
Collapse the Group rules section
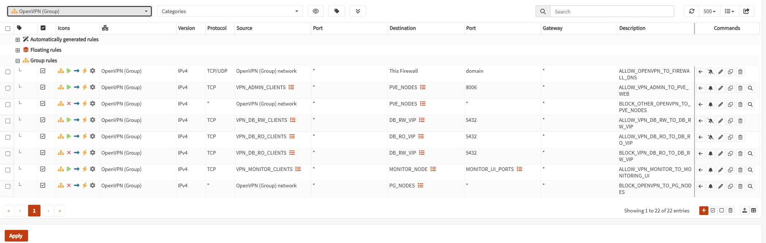tap(18, 61)
